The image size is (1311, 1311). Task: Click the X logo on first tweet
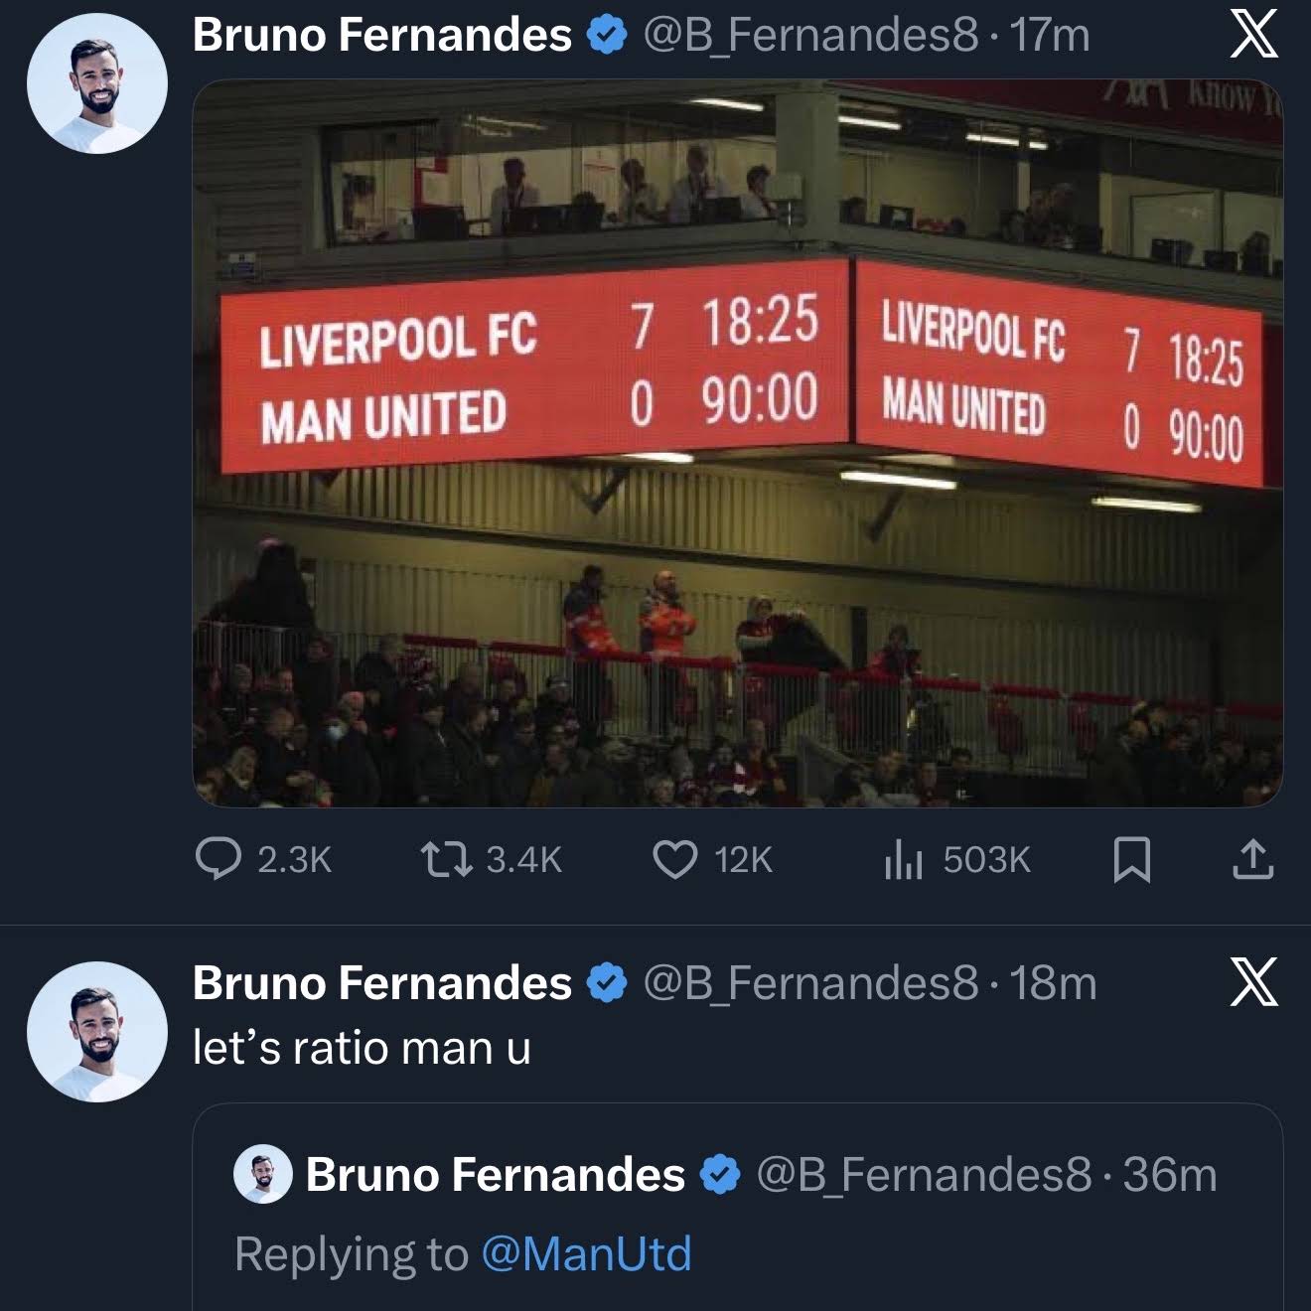click(x=1253, y=35)
